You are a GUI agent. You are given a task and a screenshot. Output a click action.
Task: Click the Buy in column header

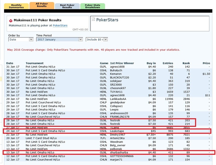tap(151, 63)
